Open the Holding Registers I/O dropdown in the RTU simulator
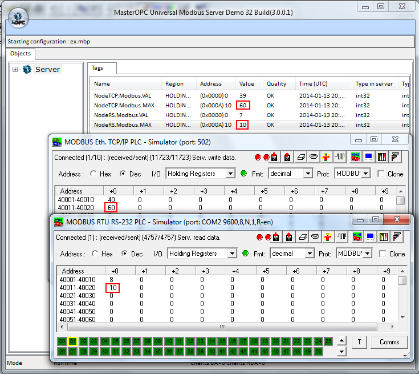The width and height of the screenshot is (419, 374). [232, 254]
